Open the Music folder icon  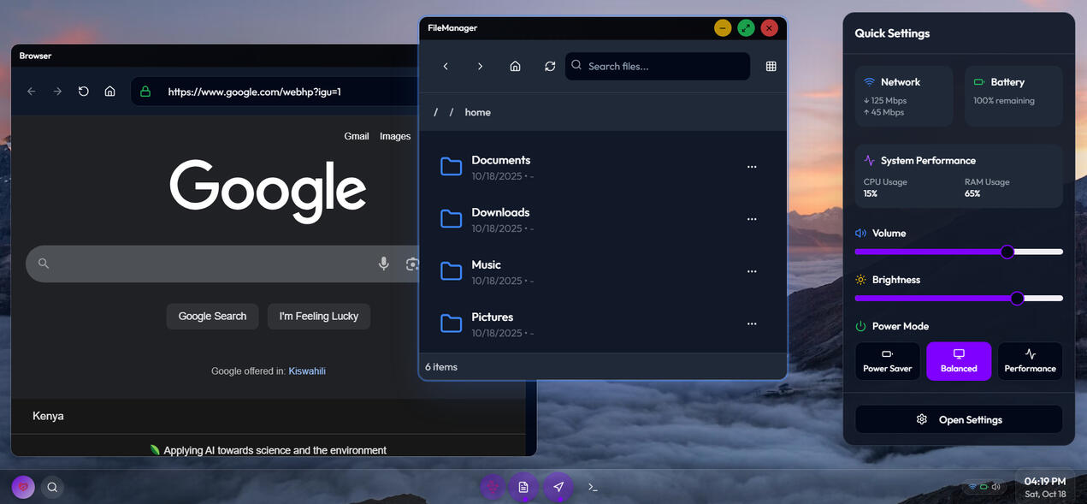pos(451,270)
